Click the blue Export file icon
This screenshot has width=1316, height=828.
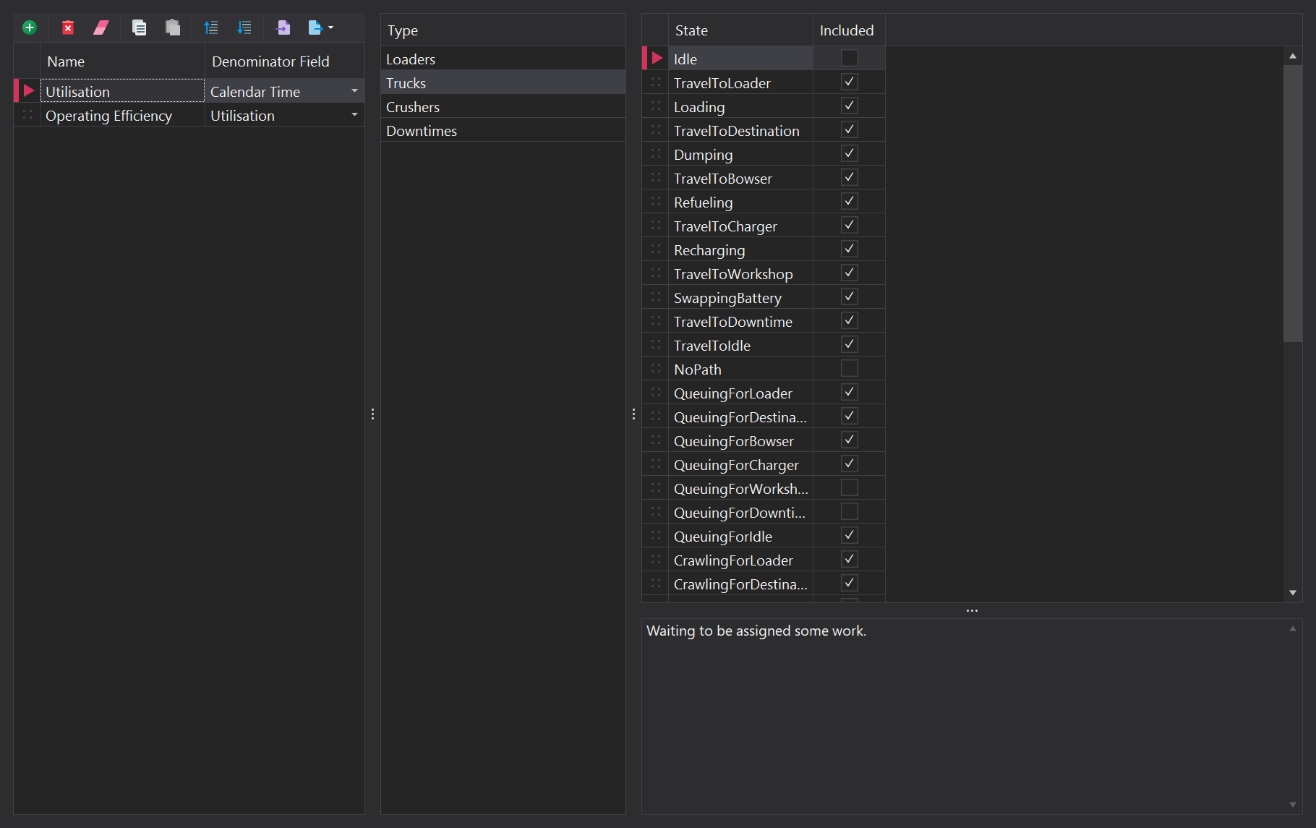click(x=315, y=27)
